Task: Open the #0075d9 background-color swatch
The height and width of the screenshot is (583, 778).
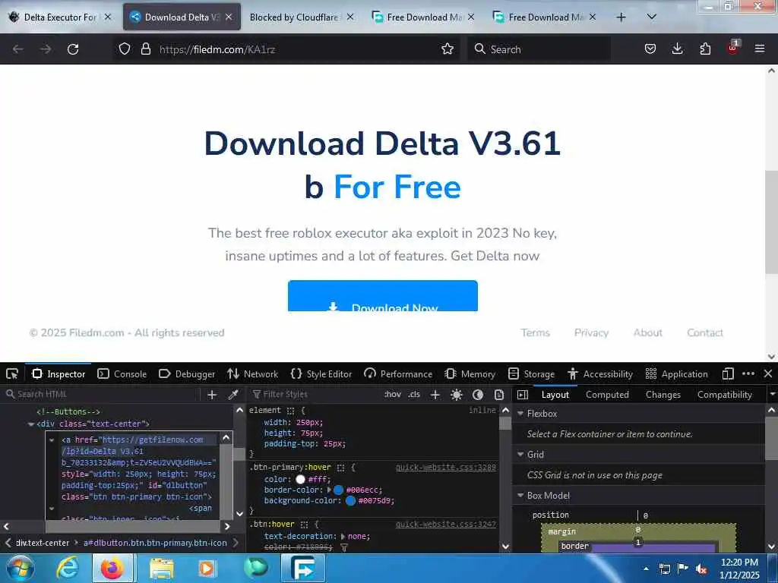Action: 351,501
